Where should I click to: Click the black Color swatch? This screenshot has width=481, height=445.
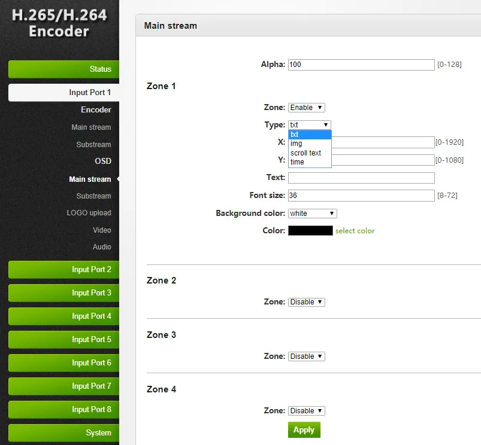[310, 231]
